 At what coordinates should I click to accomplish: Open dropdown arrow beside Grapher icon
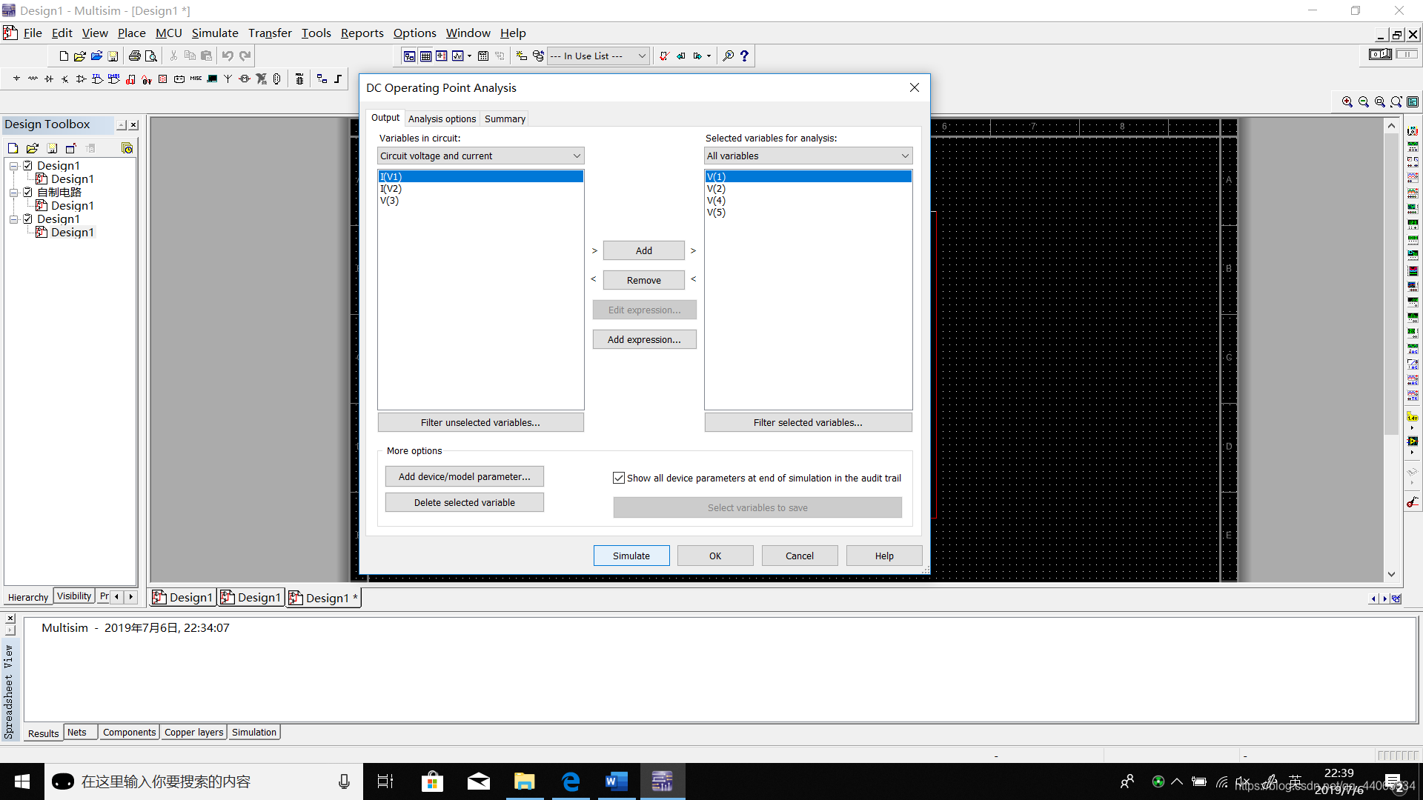click(469, 56)
